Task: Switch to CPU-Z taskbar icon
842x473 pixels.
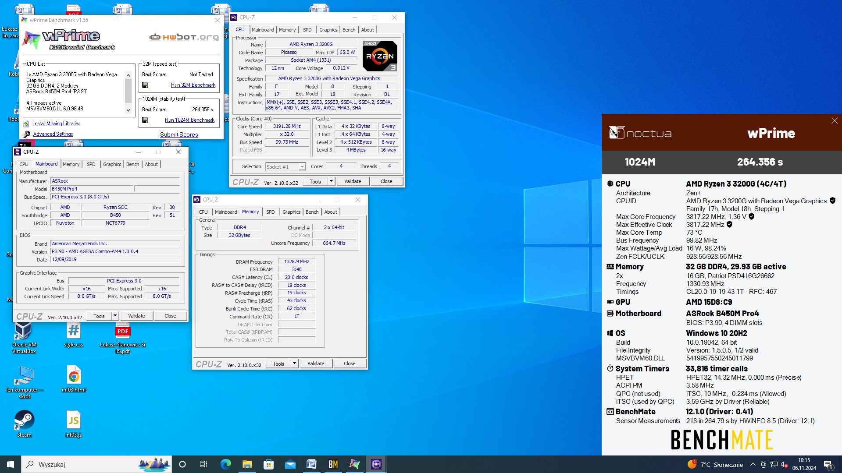Action: (x=376, y=464)
